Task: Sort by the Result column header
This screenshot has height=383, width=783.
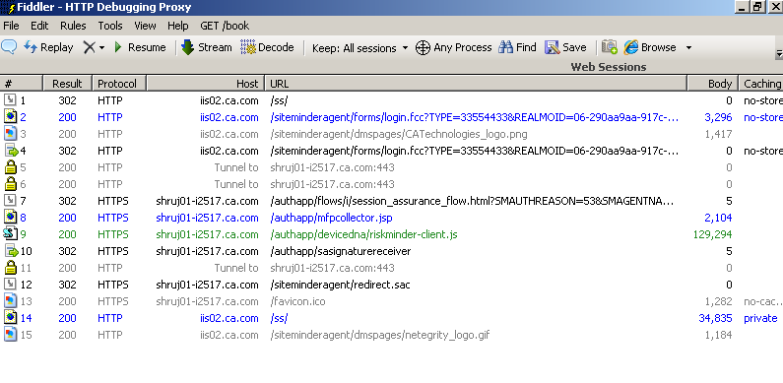Action: click(x=68, y=84)
